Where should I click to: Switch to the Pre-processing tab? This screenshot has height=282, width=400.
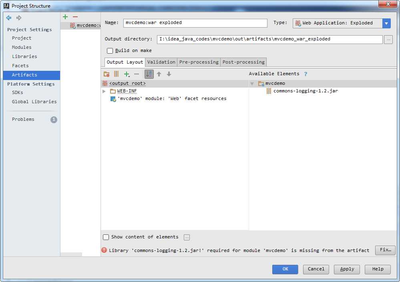(x=199, y=62)
